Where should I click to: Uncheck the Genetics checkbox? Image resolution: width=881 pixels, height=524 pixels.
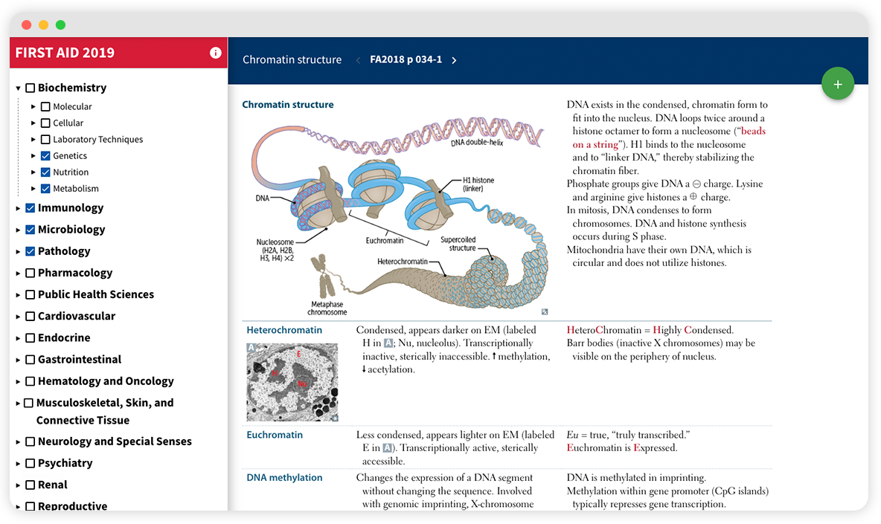coord(45,156)
